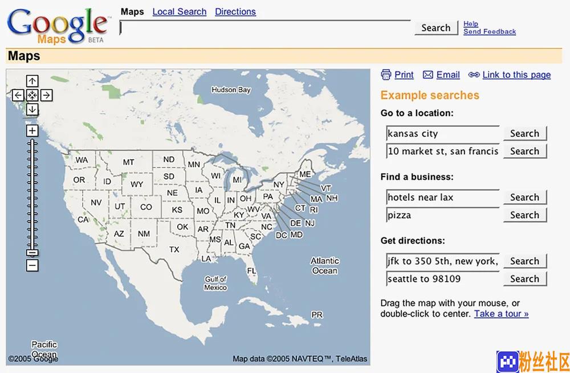Open the Send Feedback link
This screenshot has height=373, width=570.
click(x=489, y=31)
